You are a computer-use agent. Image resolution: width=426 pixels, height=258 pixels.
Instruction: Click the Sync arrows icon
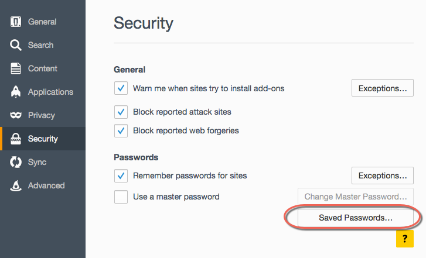coord(16,162)
